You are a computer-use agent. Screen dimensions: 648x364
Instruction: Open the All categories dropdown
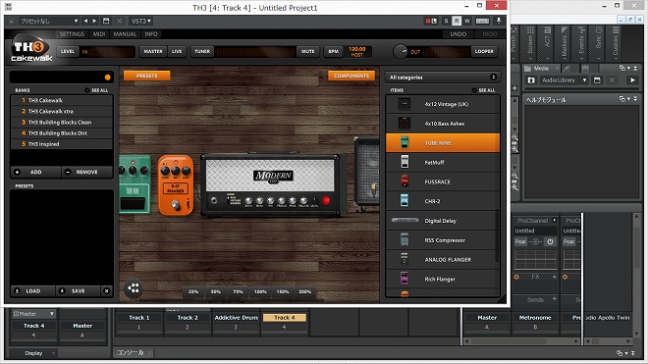442,78
